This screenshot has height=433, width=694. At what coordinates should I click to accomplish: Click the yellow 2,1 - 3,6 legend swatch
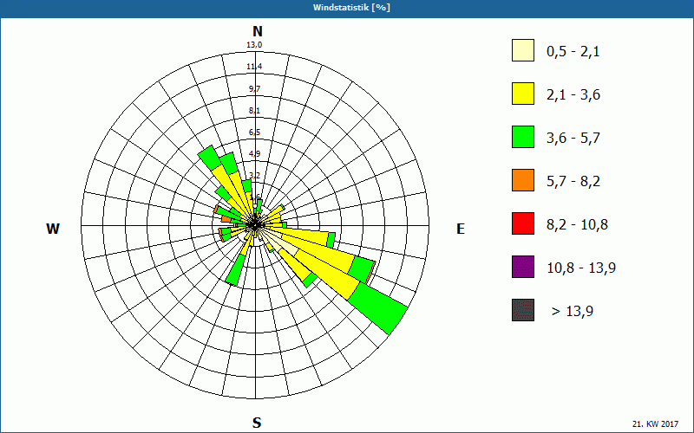tap(523, 94)
